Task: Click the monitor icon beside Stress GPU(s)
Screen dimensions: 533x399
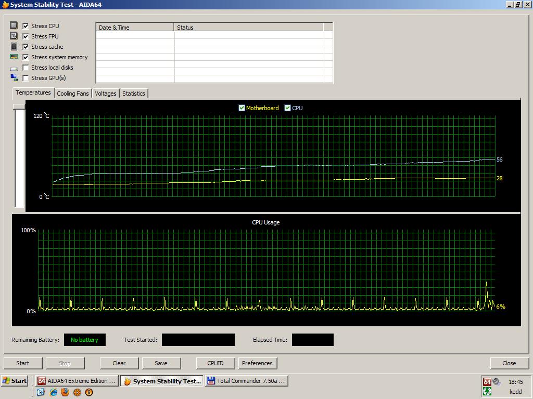Action: [14, 78]
